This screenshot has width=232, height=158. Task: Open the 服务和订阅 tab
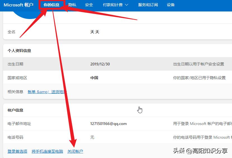(148, 5)
